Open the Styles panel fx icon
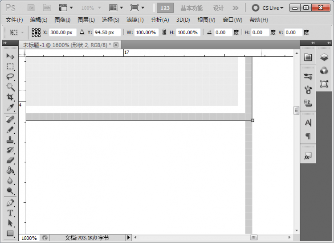The height and width of the screenshot is (243, 334). coord(308,156)
